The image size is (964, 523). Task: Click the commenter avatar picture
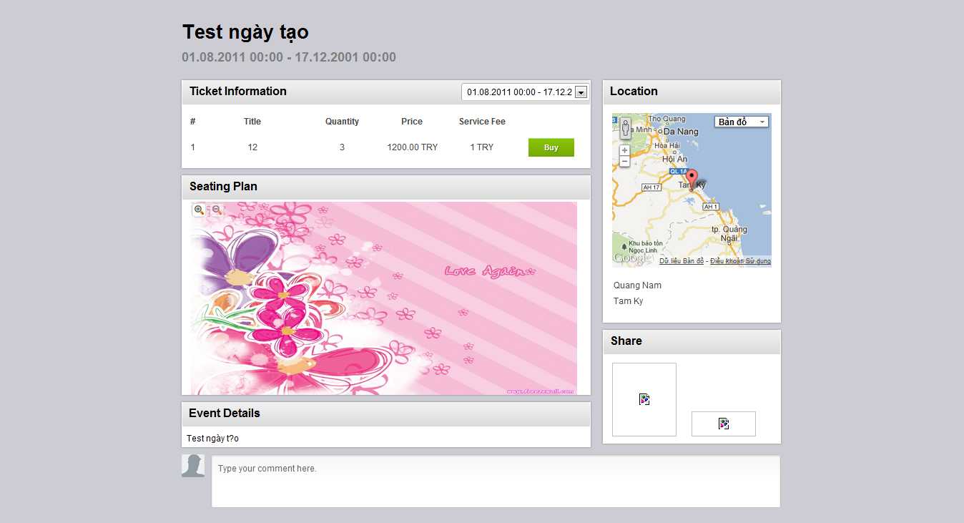pyautogui.click(x=193, y=466)
